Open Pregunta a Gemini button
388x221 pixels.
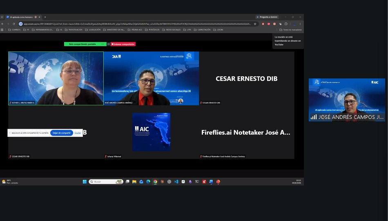pos(267,17)
